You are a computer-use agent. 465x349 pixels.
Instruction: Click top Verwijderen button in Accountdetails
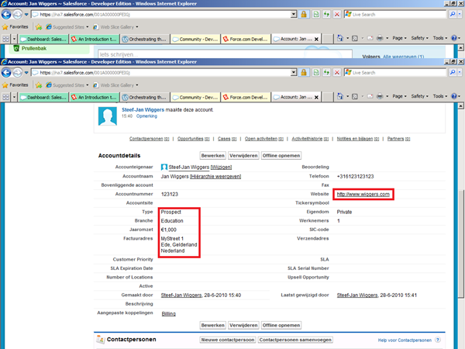(243, 156)
